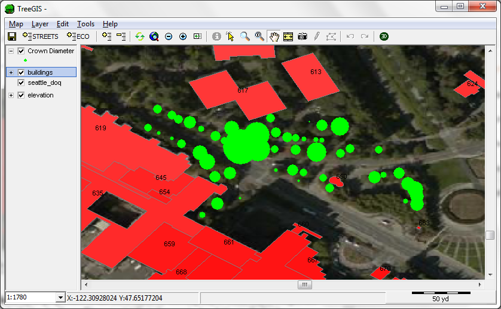
Task: Click the X/Y coordinates readout in status bar
Action: [x=114, y=298]
